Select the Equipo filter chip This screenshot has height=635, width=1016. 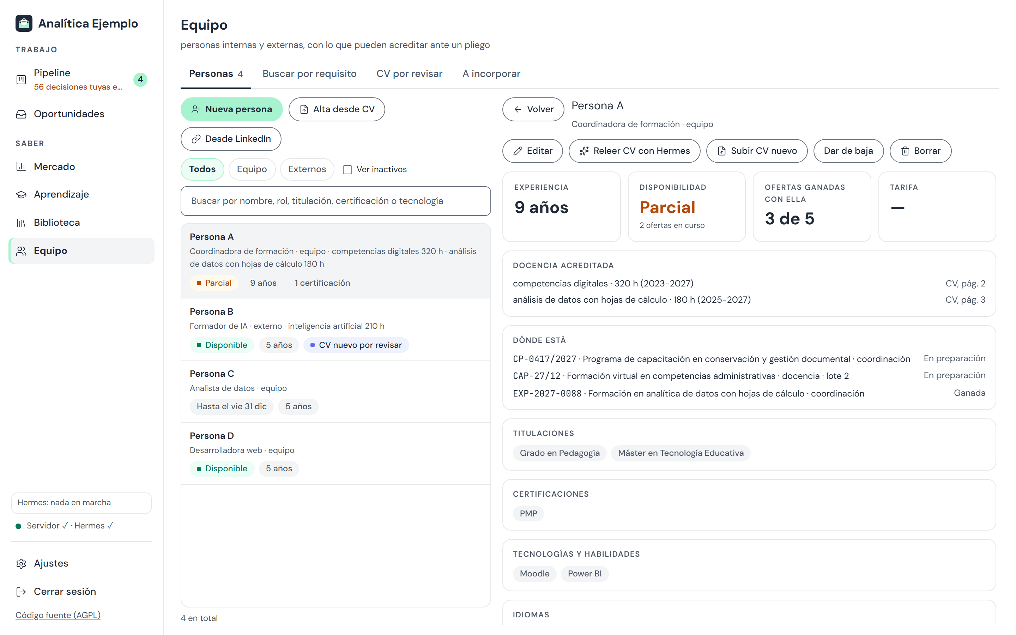point(252,169)
